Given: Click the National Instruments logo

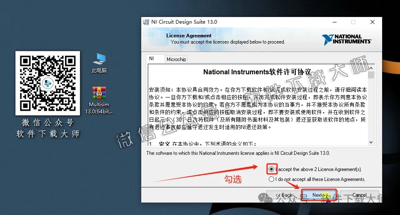Looking at the screenshot, I should 346,39.
